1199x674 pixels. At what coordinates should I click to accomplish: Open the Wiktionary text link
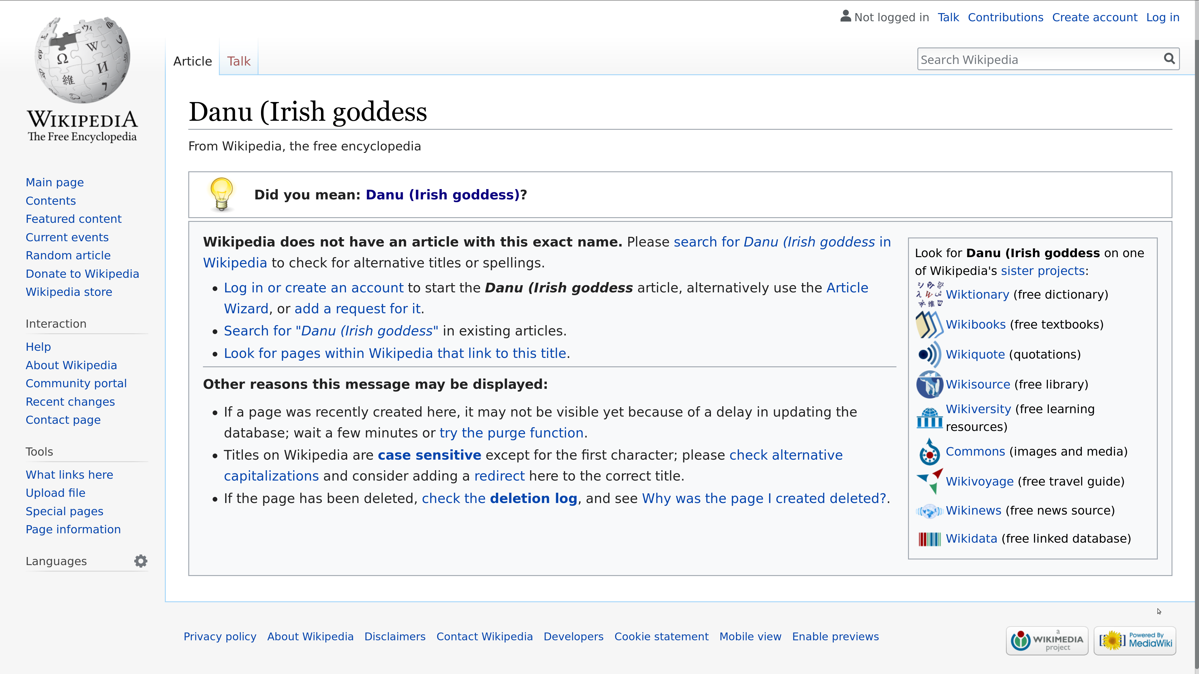point(977,295)
